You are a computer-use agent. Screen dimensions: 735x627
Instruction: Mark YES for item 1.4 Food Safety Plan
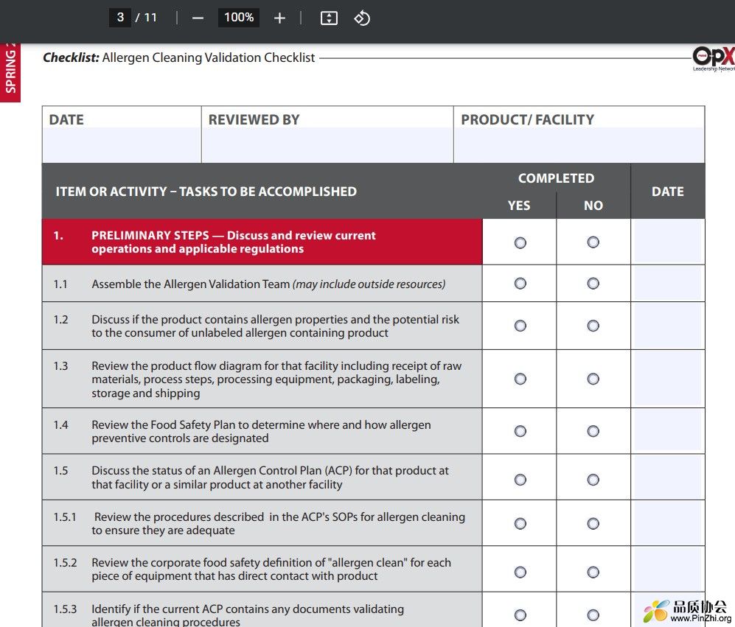pyautogui.click(x=520, y=431)
